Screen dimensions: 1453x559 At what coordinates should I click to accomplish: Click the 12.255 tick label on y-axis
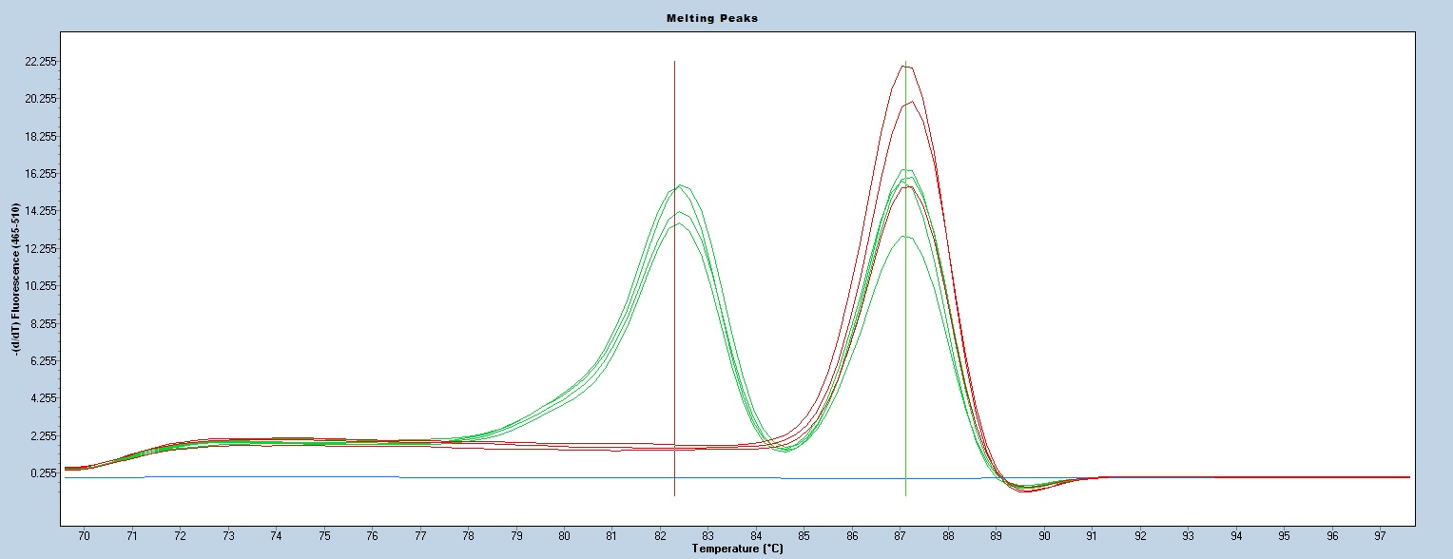(x=41, y=249)
